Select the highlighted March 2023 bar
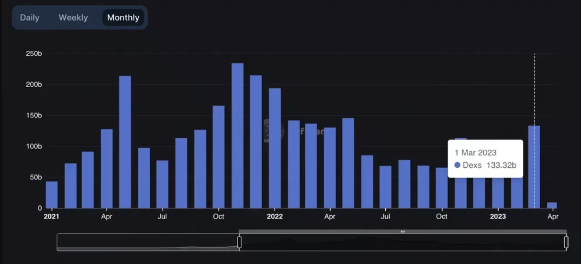This screenshot has height=264, width=581. [534, 167]
